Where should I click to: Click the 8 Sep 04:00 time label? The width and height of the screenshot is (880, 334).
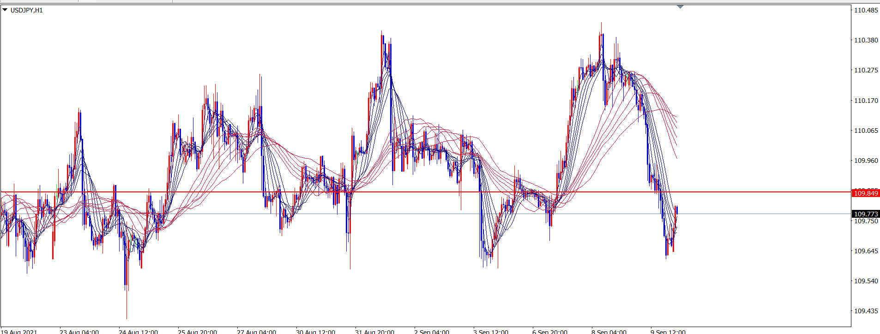point(609,331)
